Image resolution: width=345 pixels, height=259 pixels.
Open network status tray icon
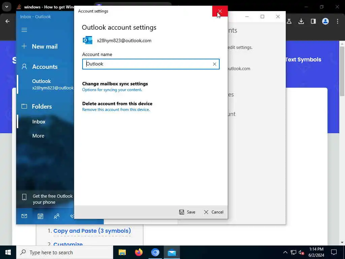point(293,252)
